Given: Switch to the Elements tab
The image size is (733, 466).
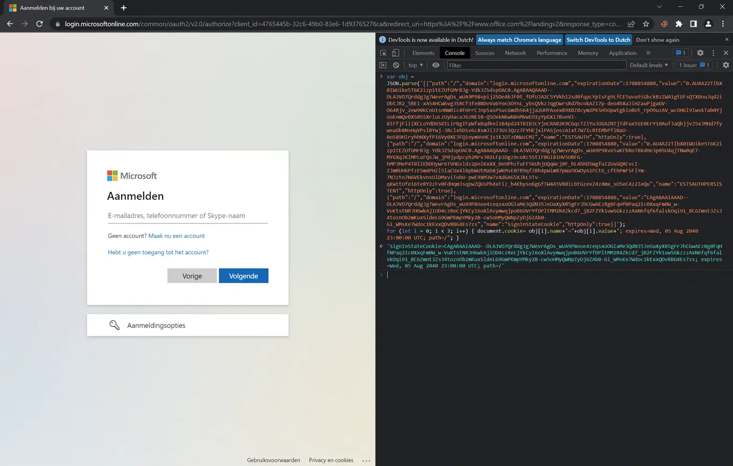Looking at the screenshot, I should (x=423, y=53).
